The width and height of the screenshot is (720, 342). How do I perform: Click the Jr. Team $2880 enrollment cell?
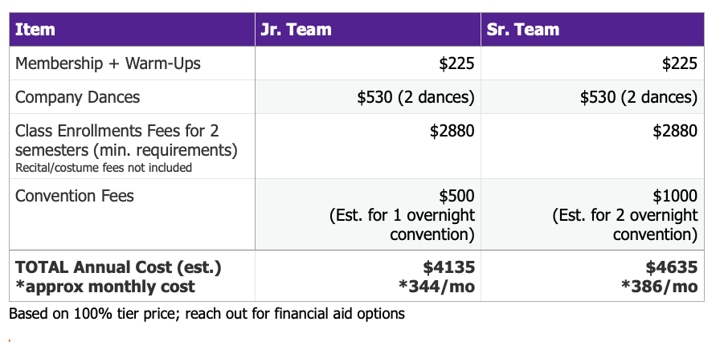pos(368,146)
